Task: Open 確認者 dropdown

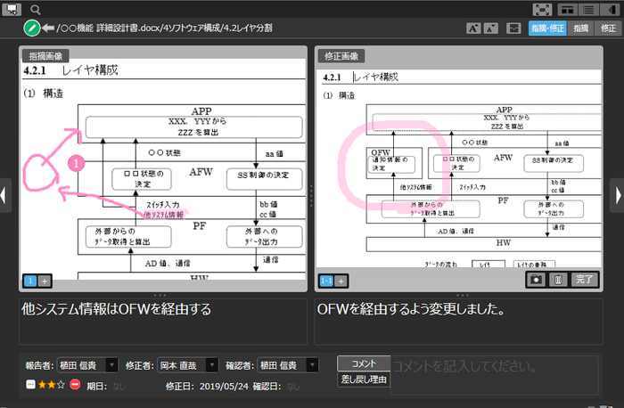Action: (x=288, y=365)
